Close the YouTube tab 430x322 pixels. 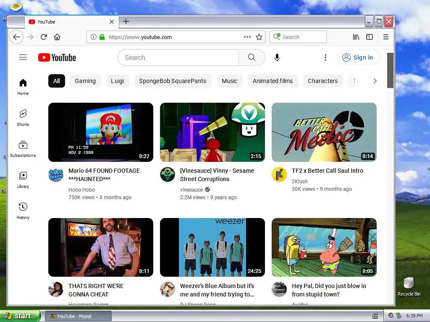(x=112, y=22)
